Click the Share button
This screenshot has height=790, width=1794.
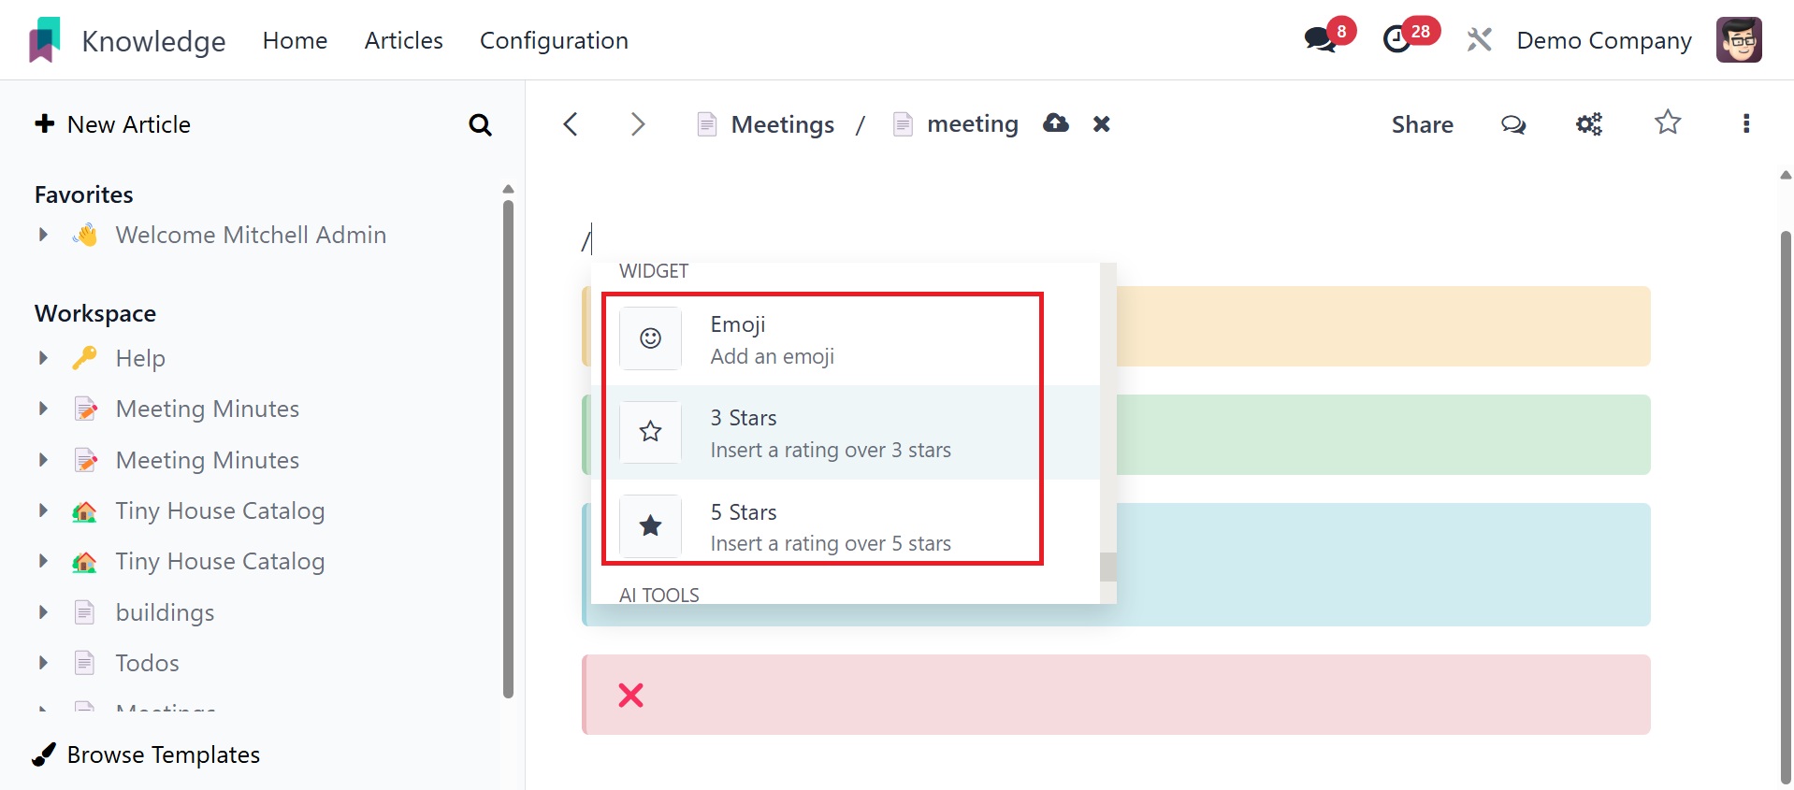tap(1422, 124)
